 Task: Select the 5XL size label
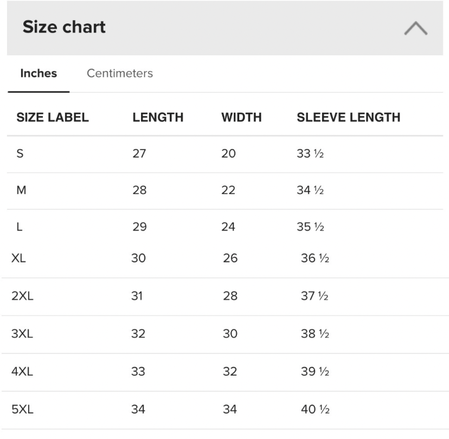point(22,409)
